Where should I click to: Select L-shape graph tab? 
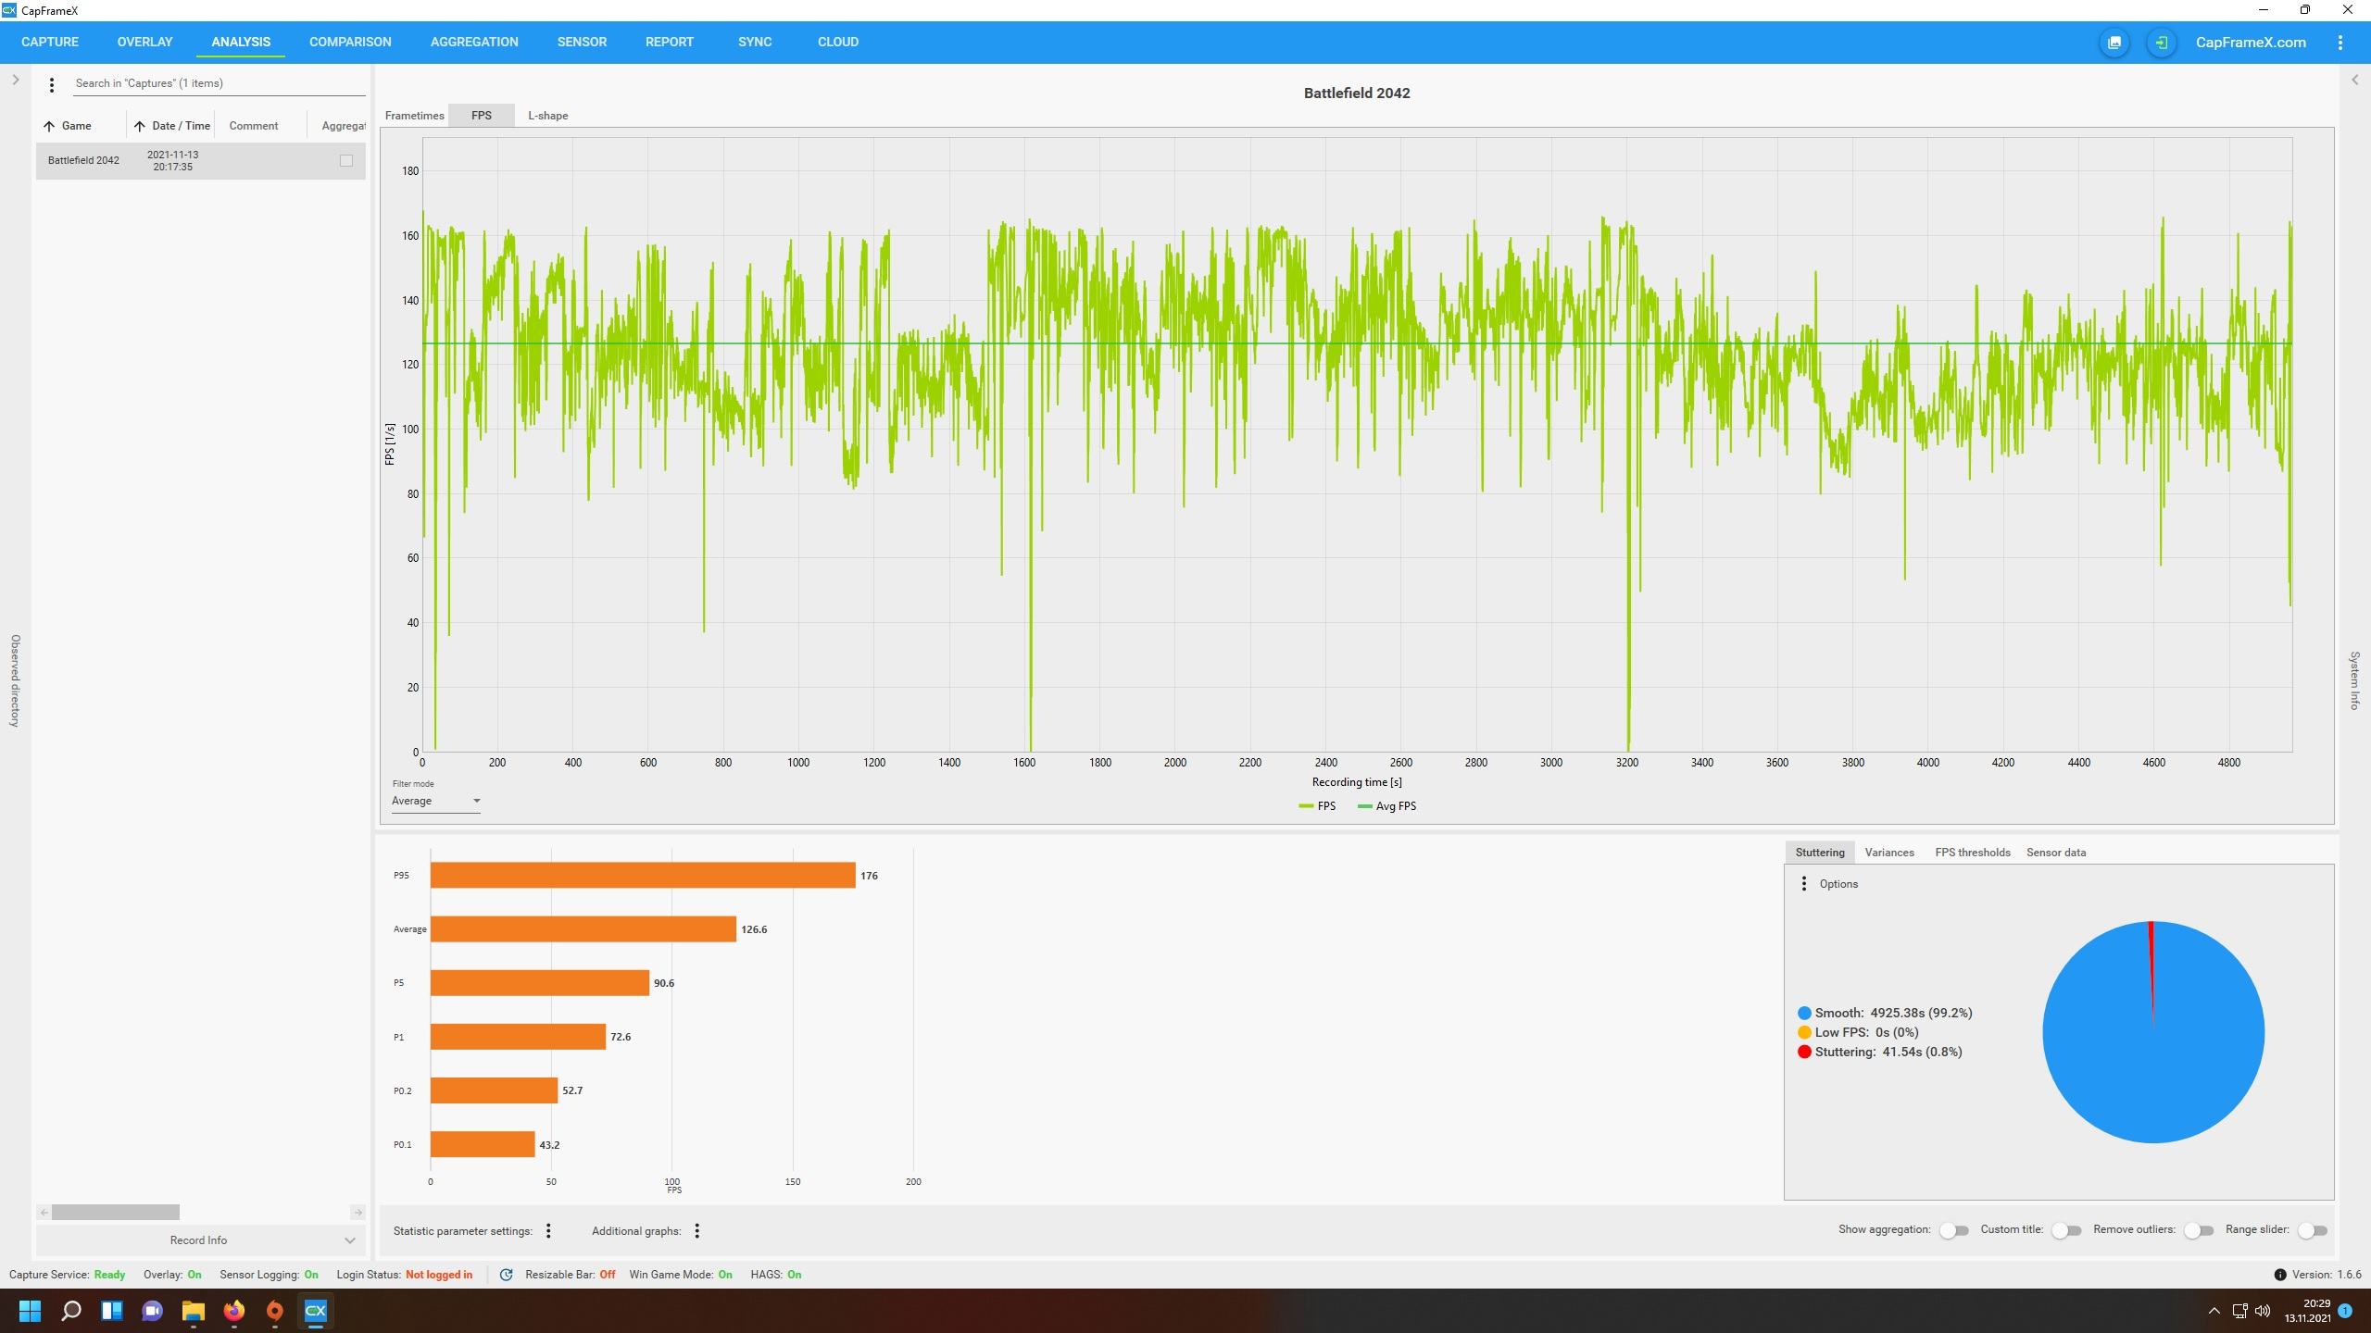(x=547, y=116)
